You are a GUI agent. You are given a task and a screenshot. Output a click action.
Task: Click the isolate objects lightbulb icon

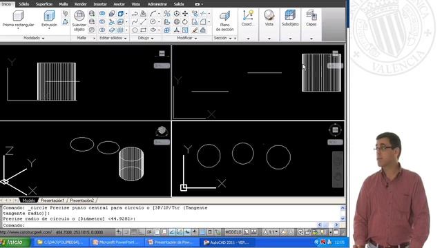pos(323,232)
